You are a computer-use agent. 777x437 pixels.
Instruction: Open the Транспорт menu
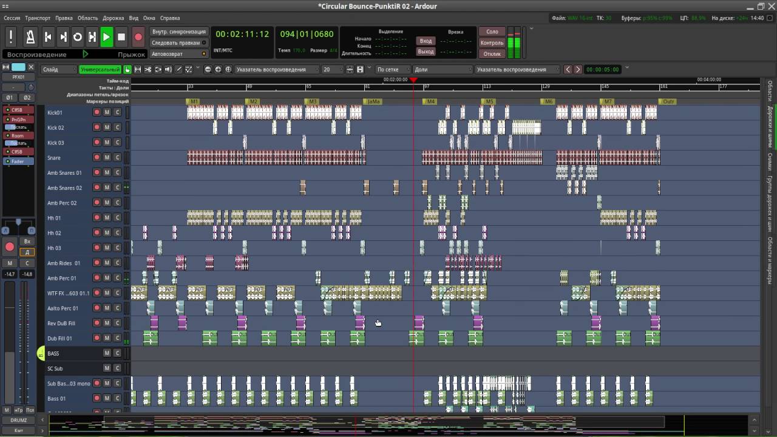pos(38,18)
